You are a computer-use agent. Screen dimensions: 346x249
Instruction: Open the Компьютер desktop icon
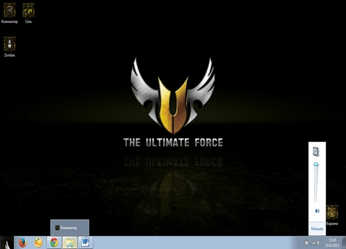[10, 13]
